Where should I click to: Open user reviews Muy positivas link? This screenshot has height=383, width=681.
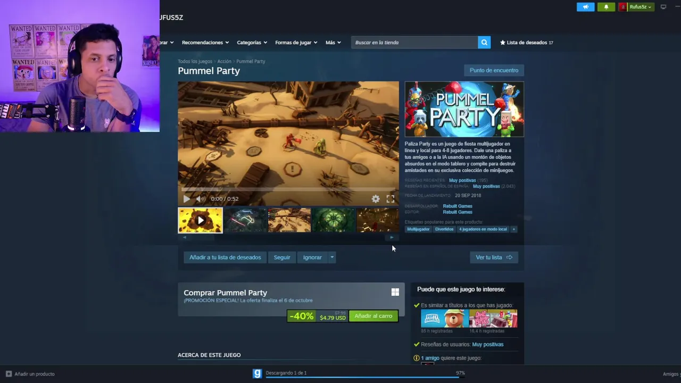(x=488, y=345)
